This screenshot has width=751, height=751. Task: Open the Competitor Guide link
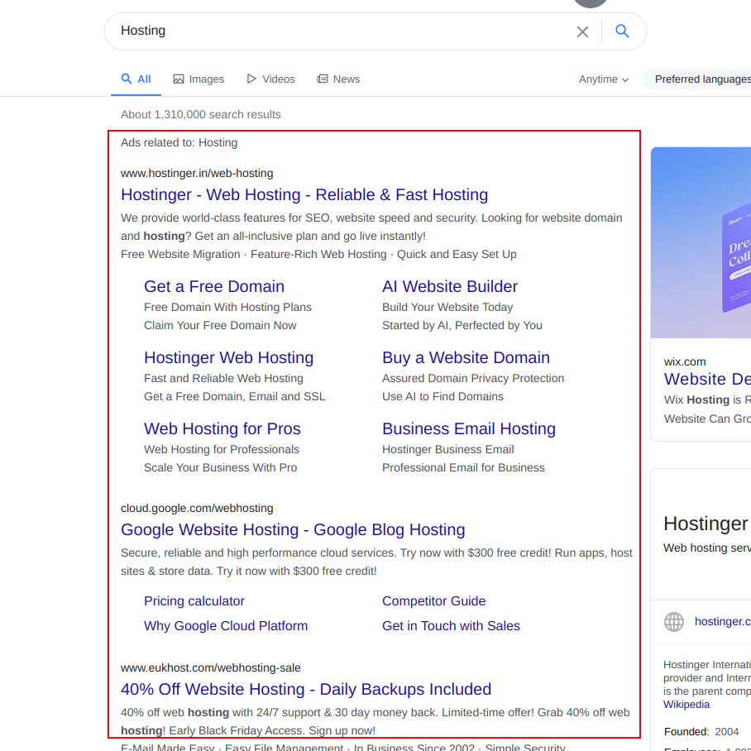click(433, 601)
